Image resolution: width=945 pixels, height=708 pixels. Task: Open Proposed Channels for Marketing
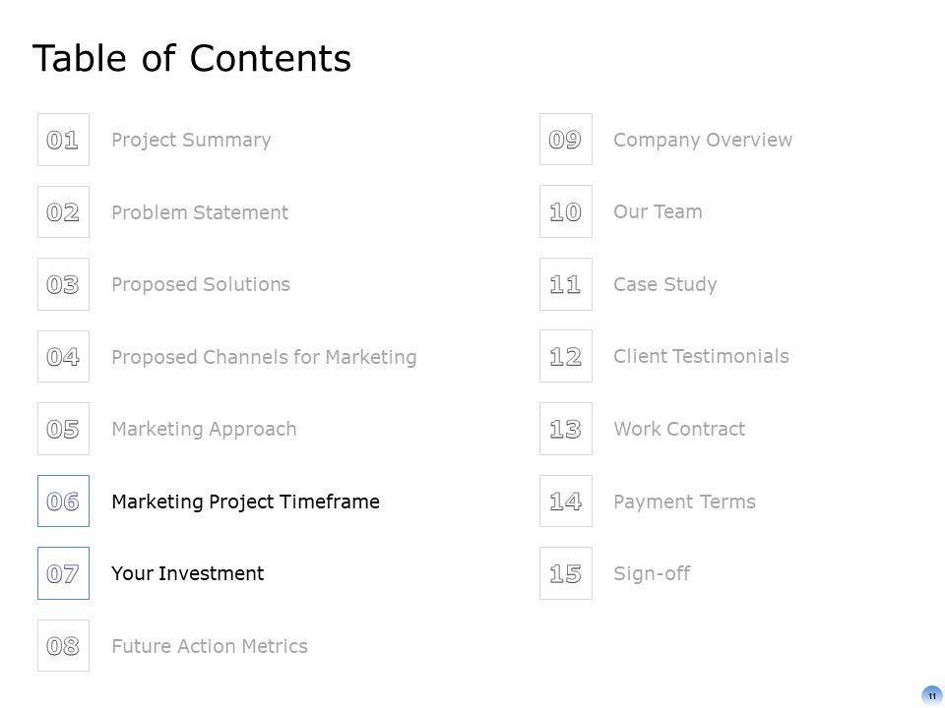[x=264, y=357]
